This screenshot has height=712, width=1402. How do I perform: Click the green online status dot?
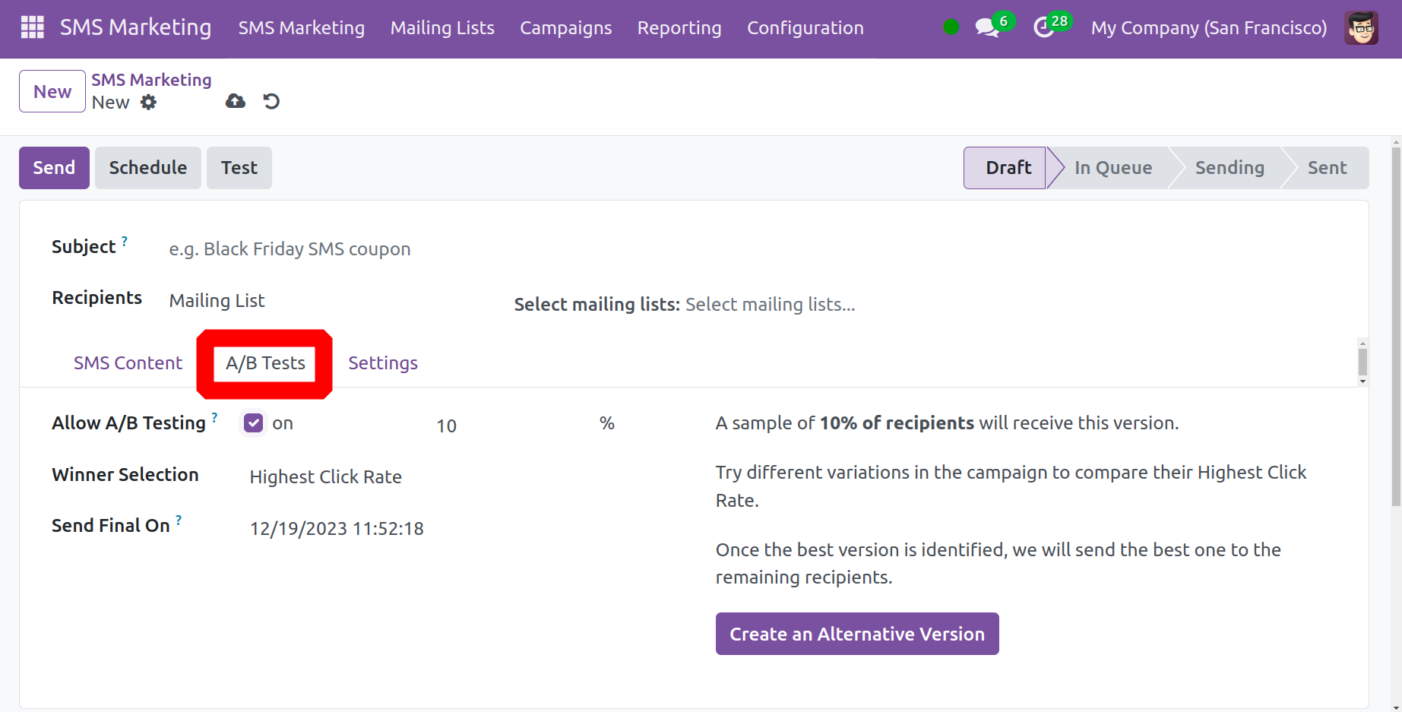click(x=951, y=27)
